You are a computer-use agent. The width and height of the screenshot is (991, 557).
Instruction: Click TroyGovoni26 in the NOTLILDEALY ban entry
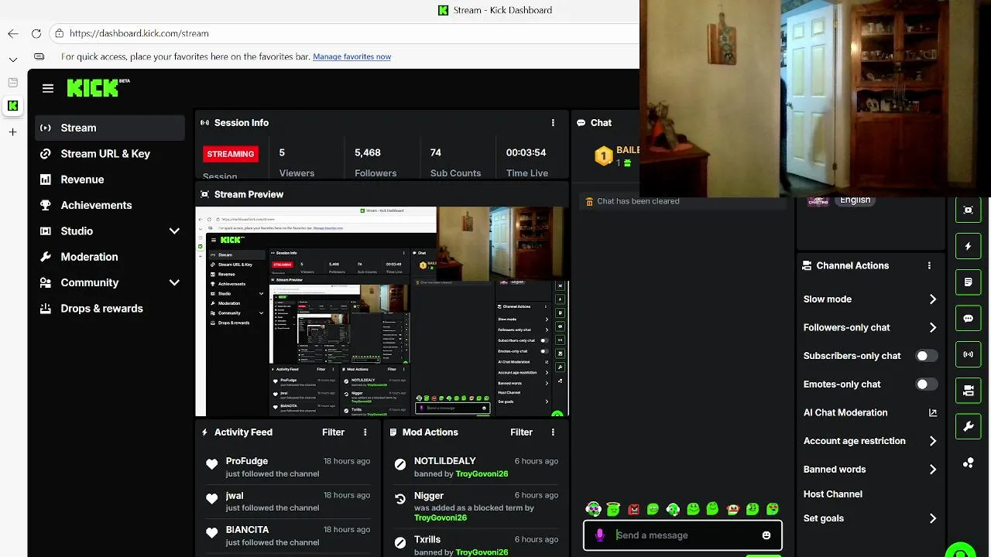coord(482,474)
